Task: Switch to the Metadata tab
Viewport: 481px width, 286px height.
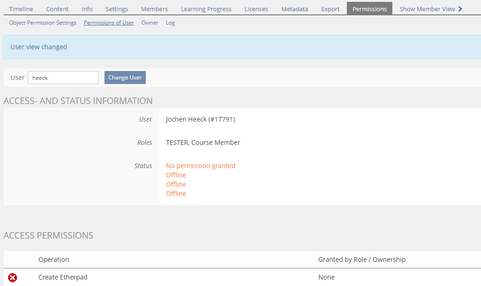Action: 294,9
